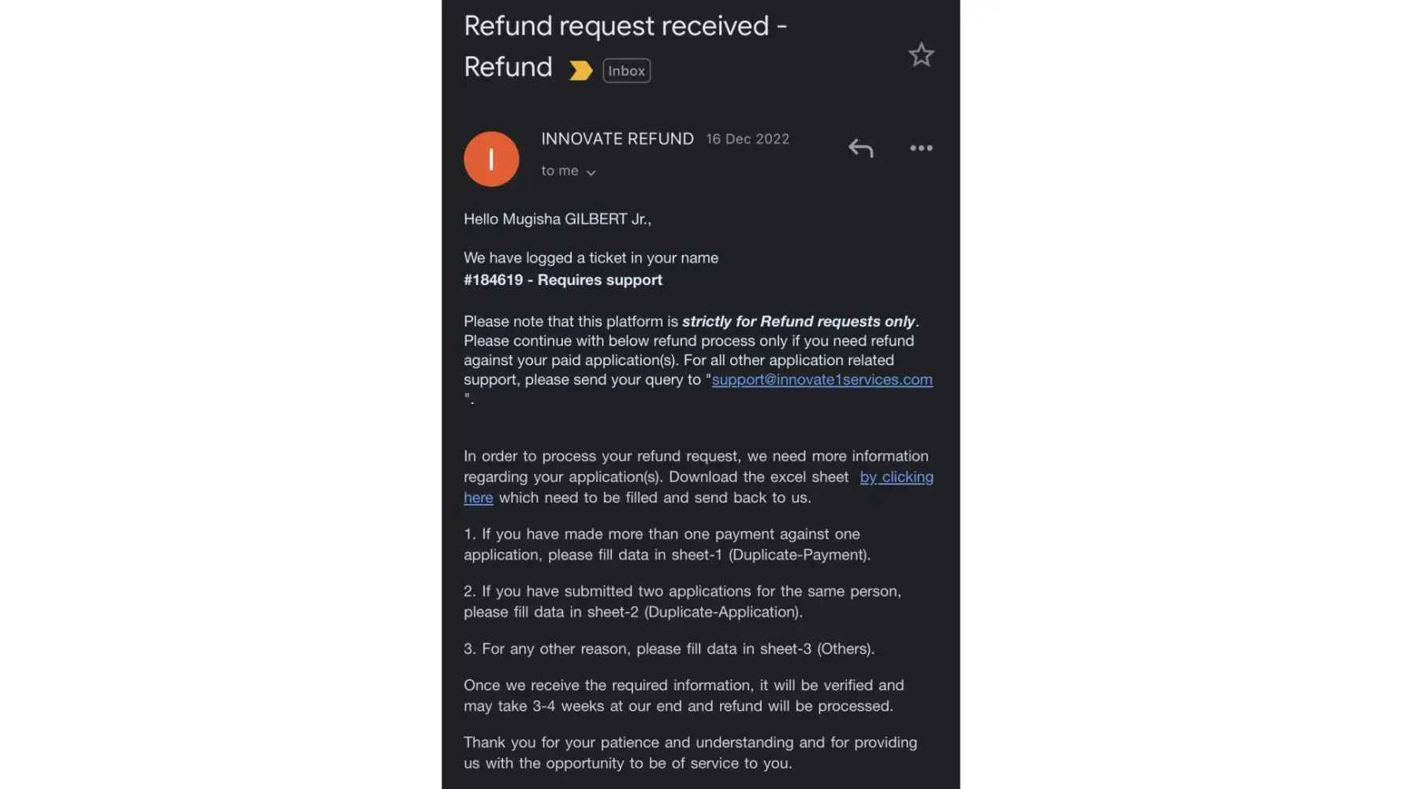Reply to the email with arrow icon
The height and width of the screenshot is (789, 1402).
(x=860, y=148)
